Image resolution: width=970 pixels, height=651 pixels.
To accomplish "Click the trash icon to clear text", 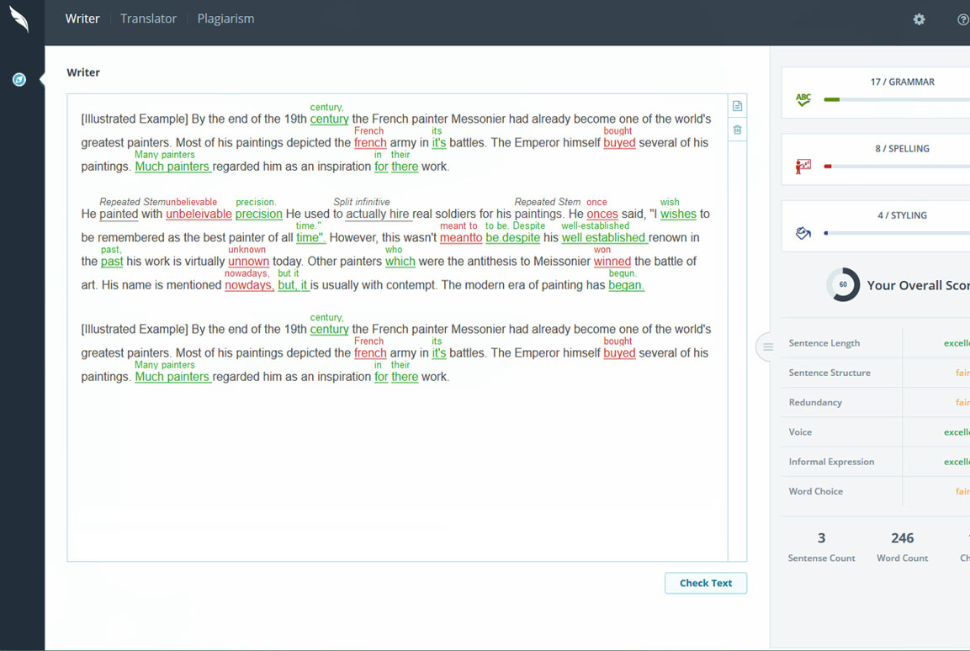I will [x=738, y=130].
